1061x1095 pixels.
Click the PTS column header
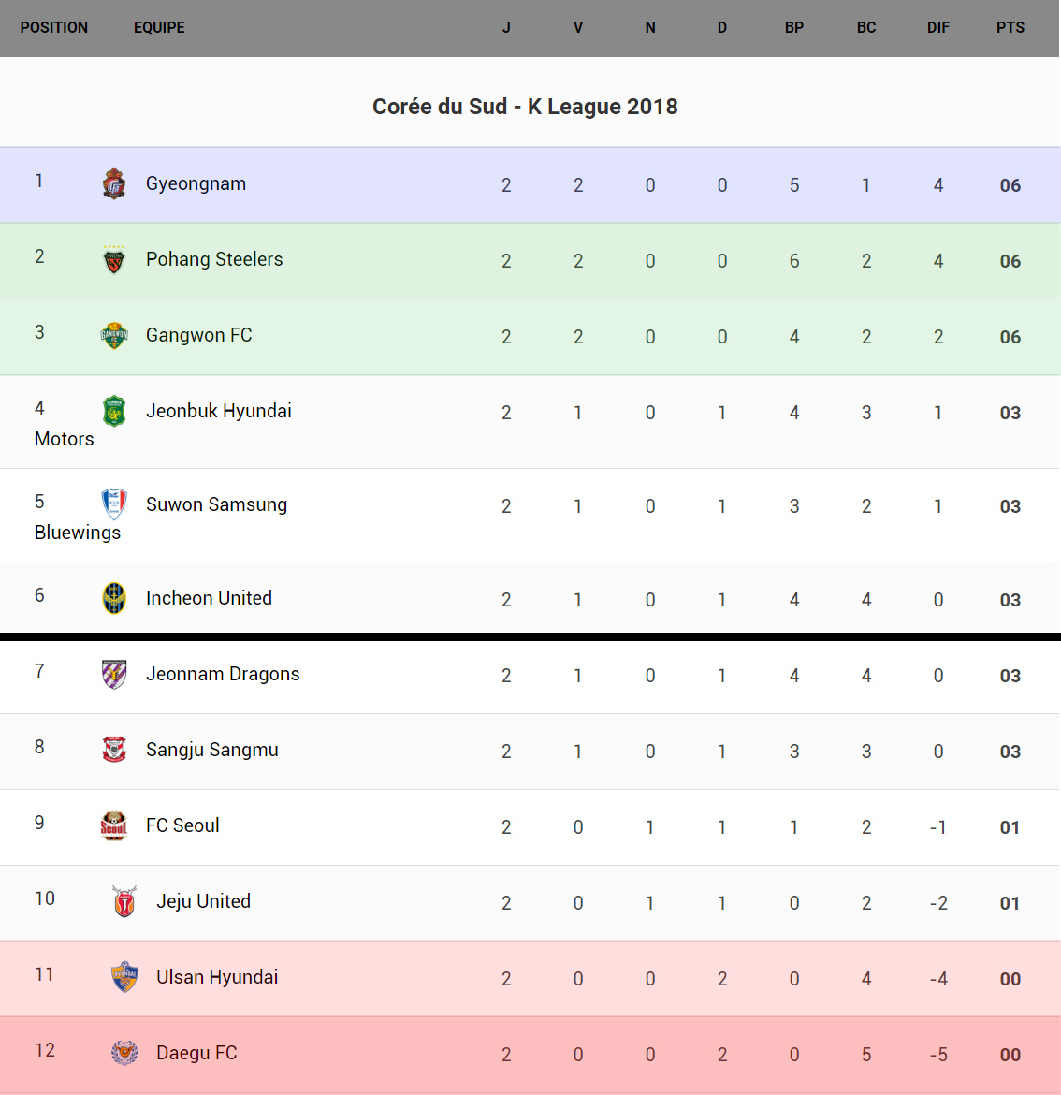(1010, 28)
